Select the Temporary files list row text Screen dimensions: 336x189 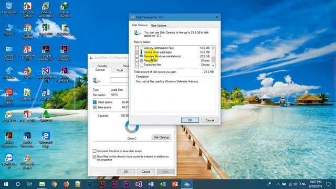coord(152,65)
